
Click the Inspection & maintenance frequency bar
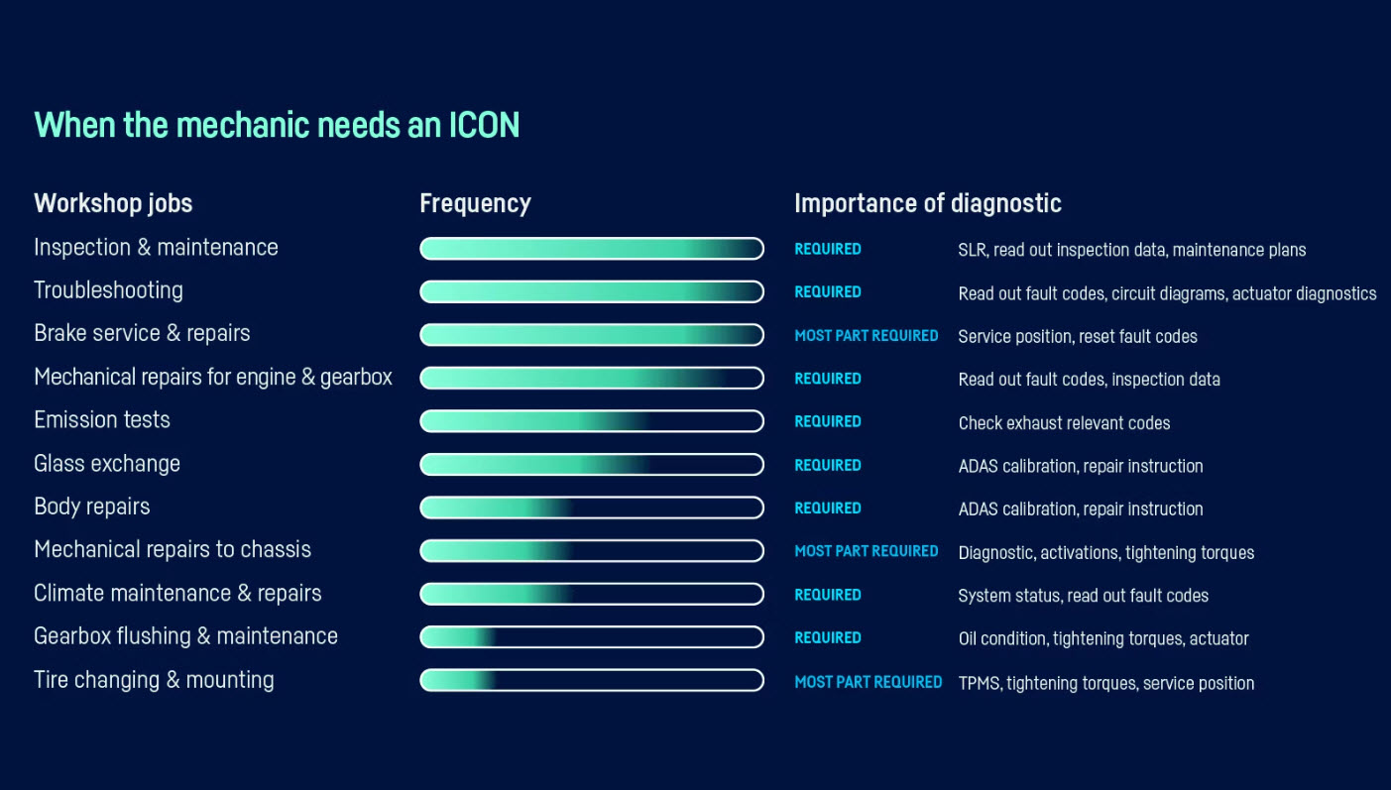[592, 249]
